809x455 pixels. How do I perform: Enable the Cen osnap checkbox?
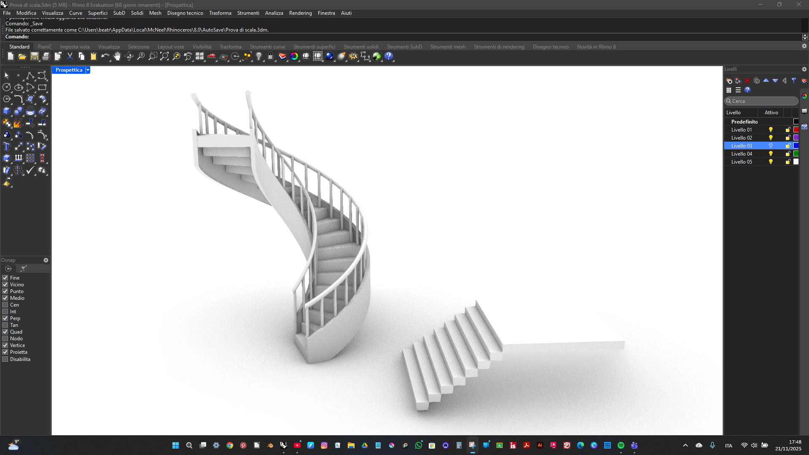[5, 304]
